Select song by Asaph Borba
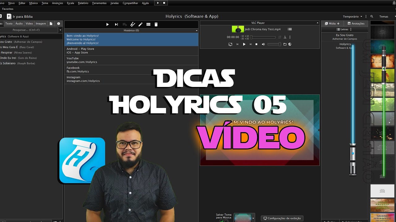 [x=31, y=63]
